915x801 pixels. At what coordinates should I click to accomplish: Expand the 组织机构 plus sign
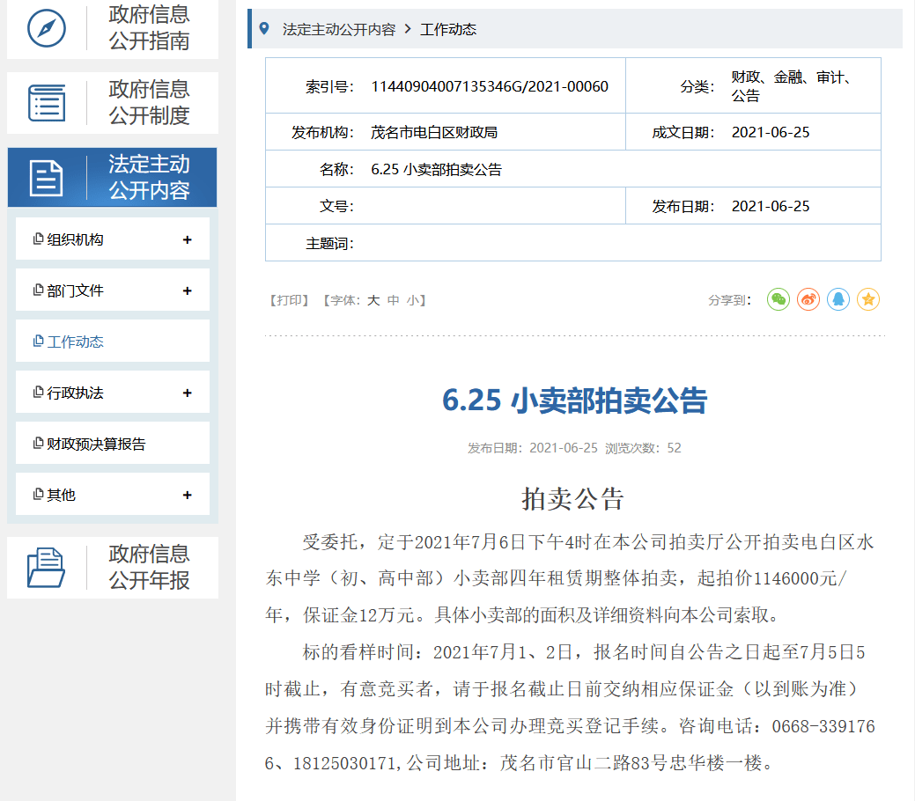(x=188, y=239)
